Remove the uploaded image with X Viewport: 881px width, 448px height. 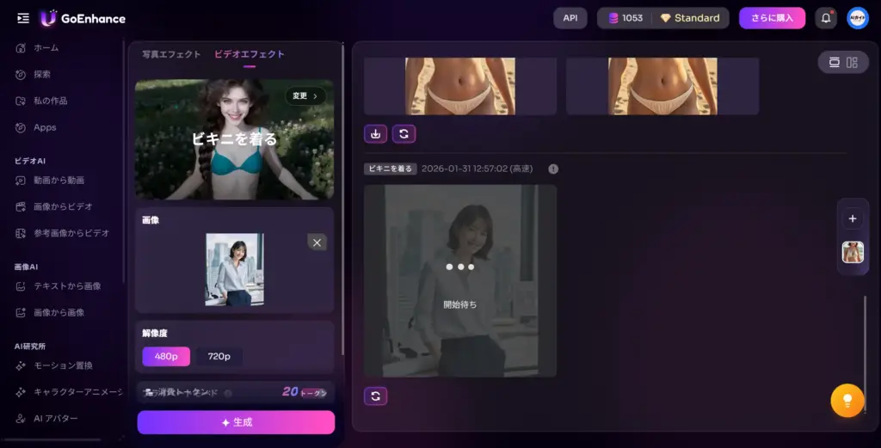(317, 242)
